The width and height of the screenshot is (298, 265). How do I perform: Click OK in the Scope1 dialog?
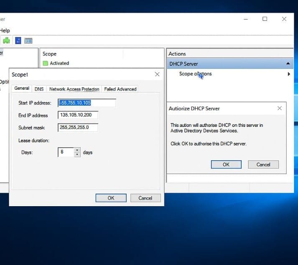(x=111, y=198)
